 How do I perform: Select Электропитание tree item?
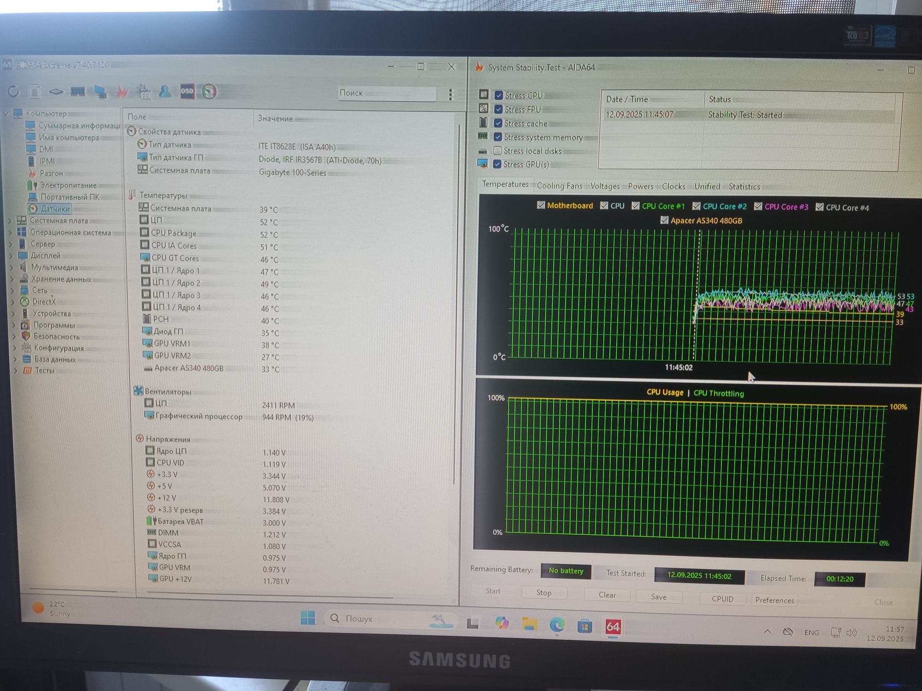pyautogui.click(x=62, y=185)
